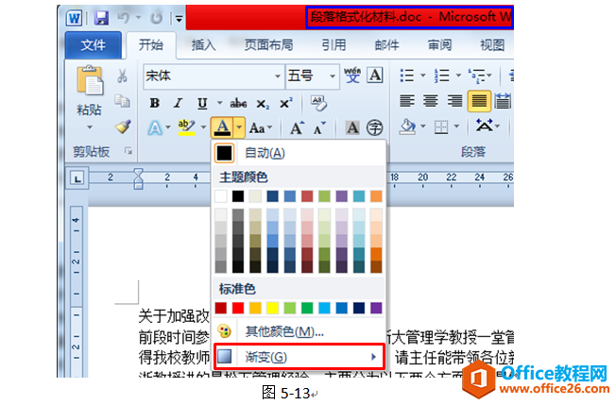This screenshot has width=616, height=405.
Task: Pick the white theme color swatch
Action: [x=221, y=195]
